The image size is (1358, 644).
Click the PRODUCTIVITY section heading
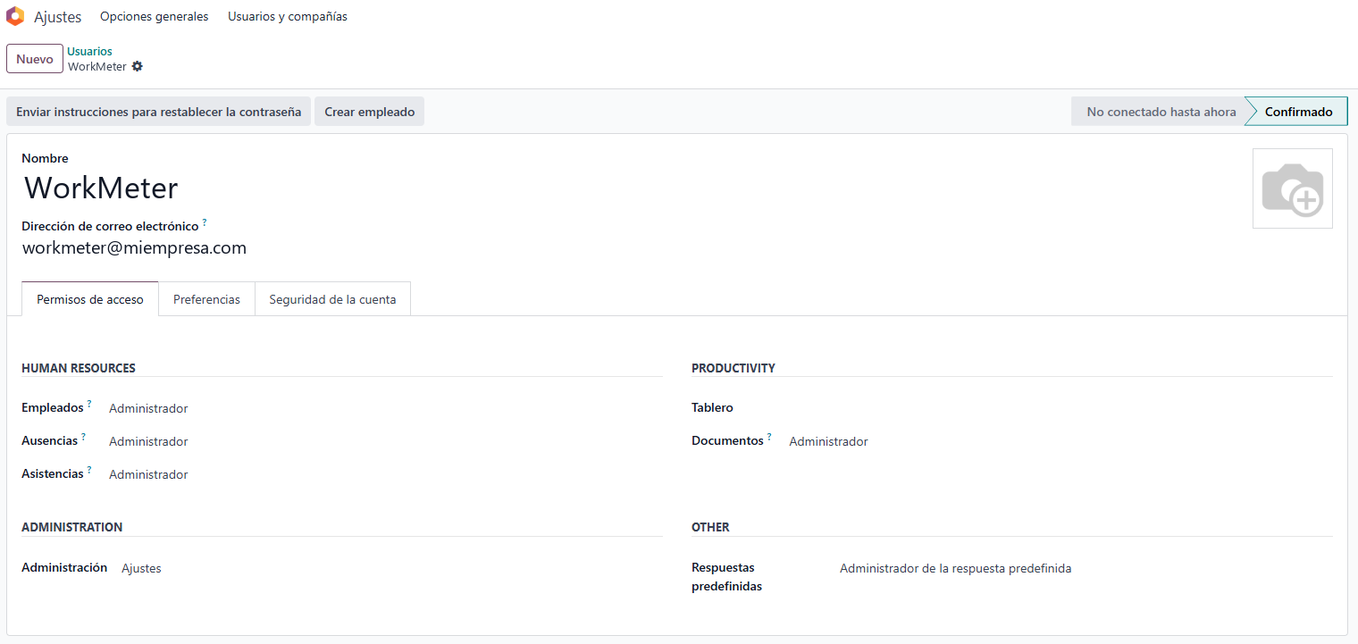coord(733,368)
